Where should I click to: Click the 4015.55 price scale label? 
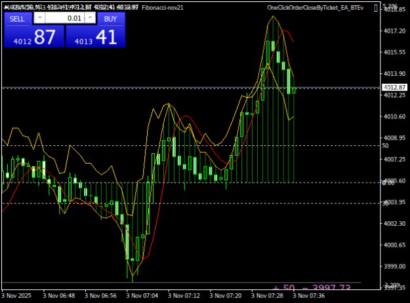point(394,52)
